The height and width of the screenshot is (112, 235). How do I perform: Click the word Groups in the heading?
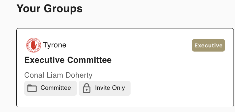pos(63,9)
